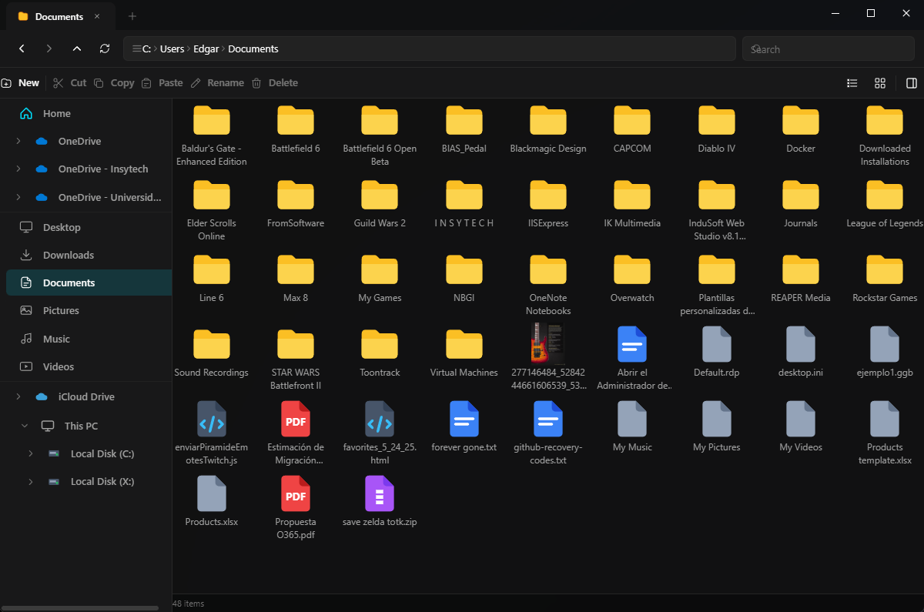The width and height of the screenshot is (924, 612).
Task: Click the New button
Action: [21, 82]
